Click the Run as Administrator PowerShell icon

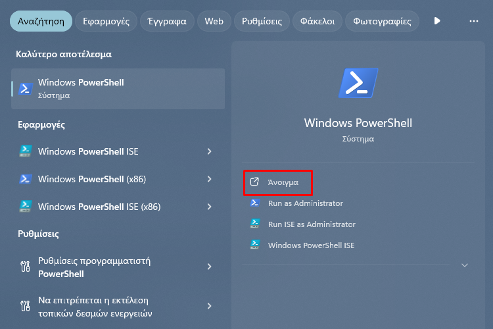coord(255,203)
